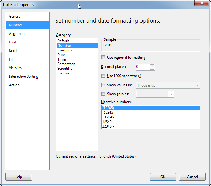Focus the Decimal places input field
211x186 pixels.
pyautogui.click(x=143, y=67)
